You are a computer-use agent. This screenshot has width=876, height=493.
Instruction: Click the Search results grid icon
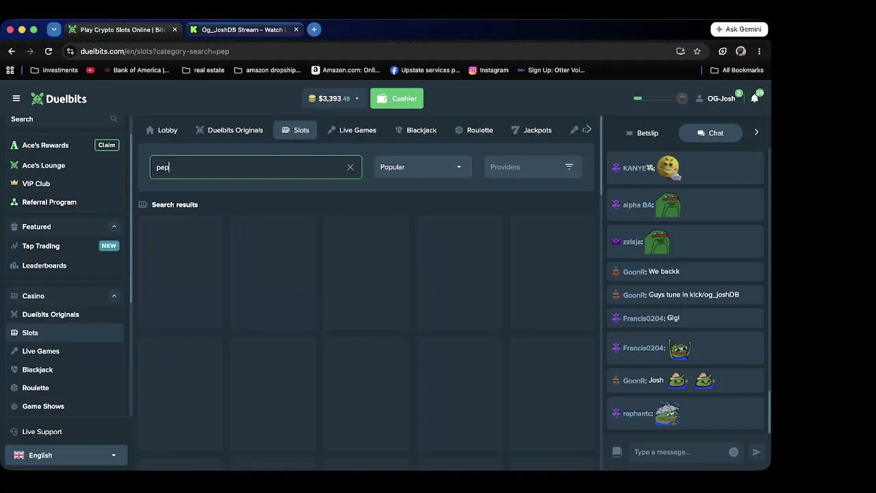coord(142,205)
